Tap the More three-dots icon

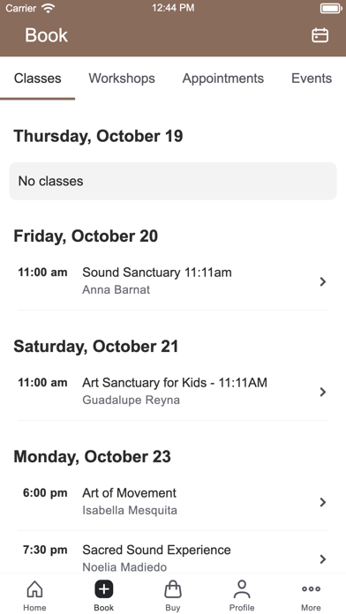coord(311,588)
